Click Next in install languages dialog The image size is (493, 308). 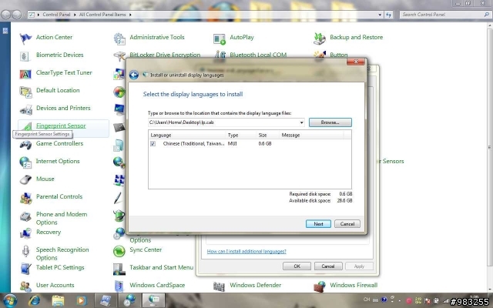318,224
